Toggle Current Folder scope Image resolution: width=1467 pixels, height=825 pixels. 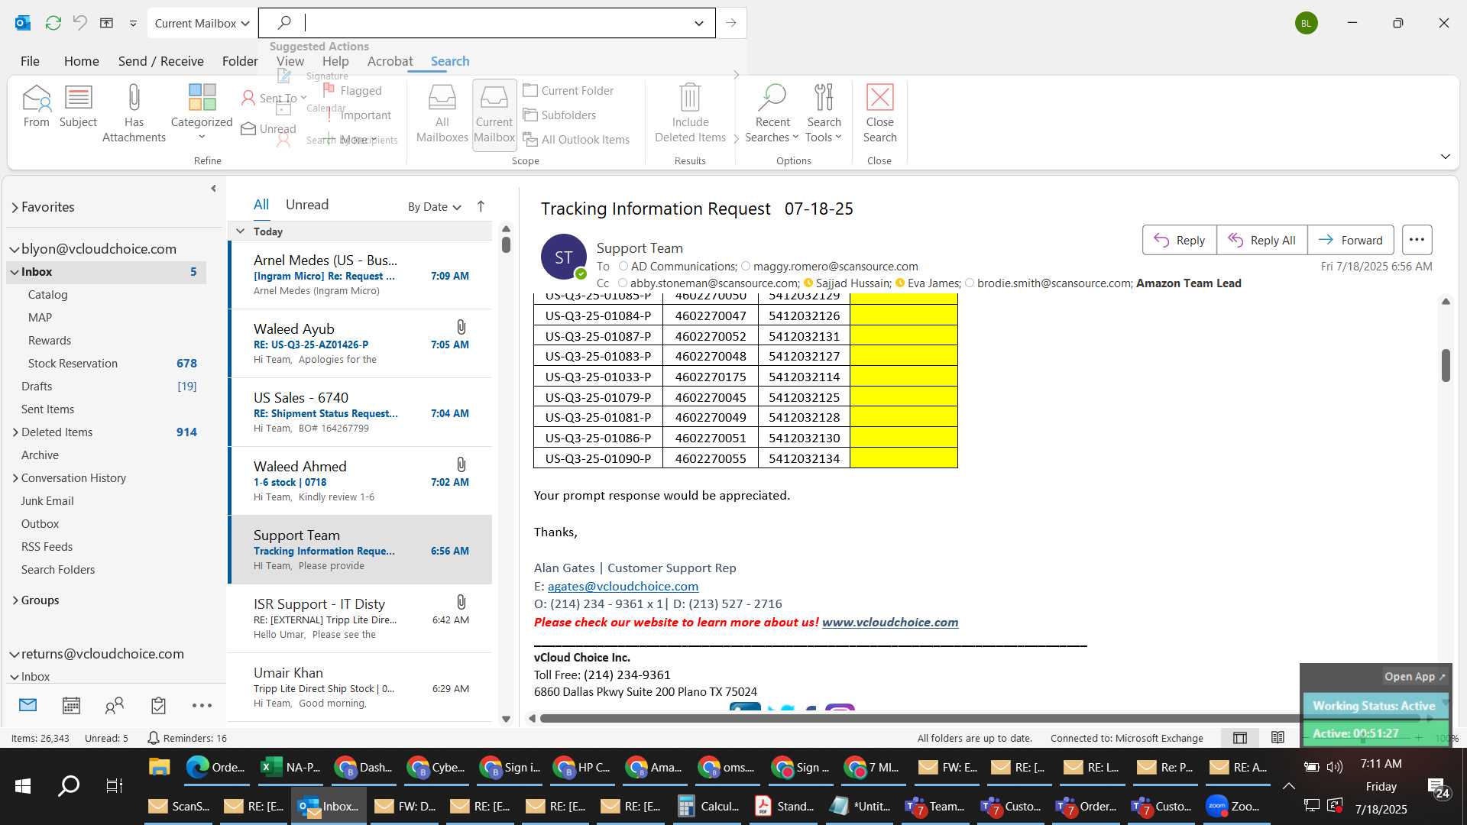coord(568,90)
